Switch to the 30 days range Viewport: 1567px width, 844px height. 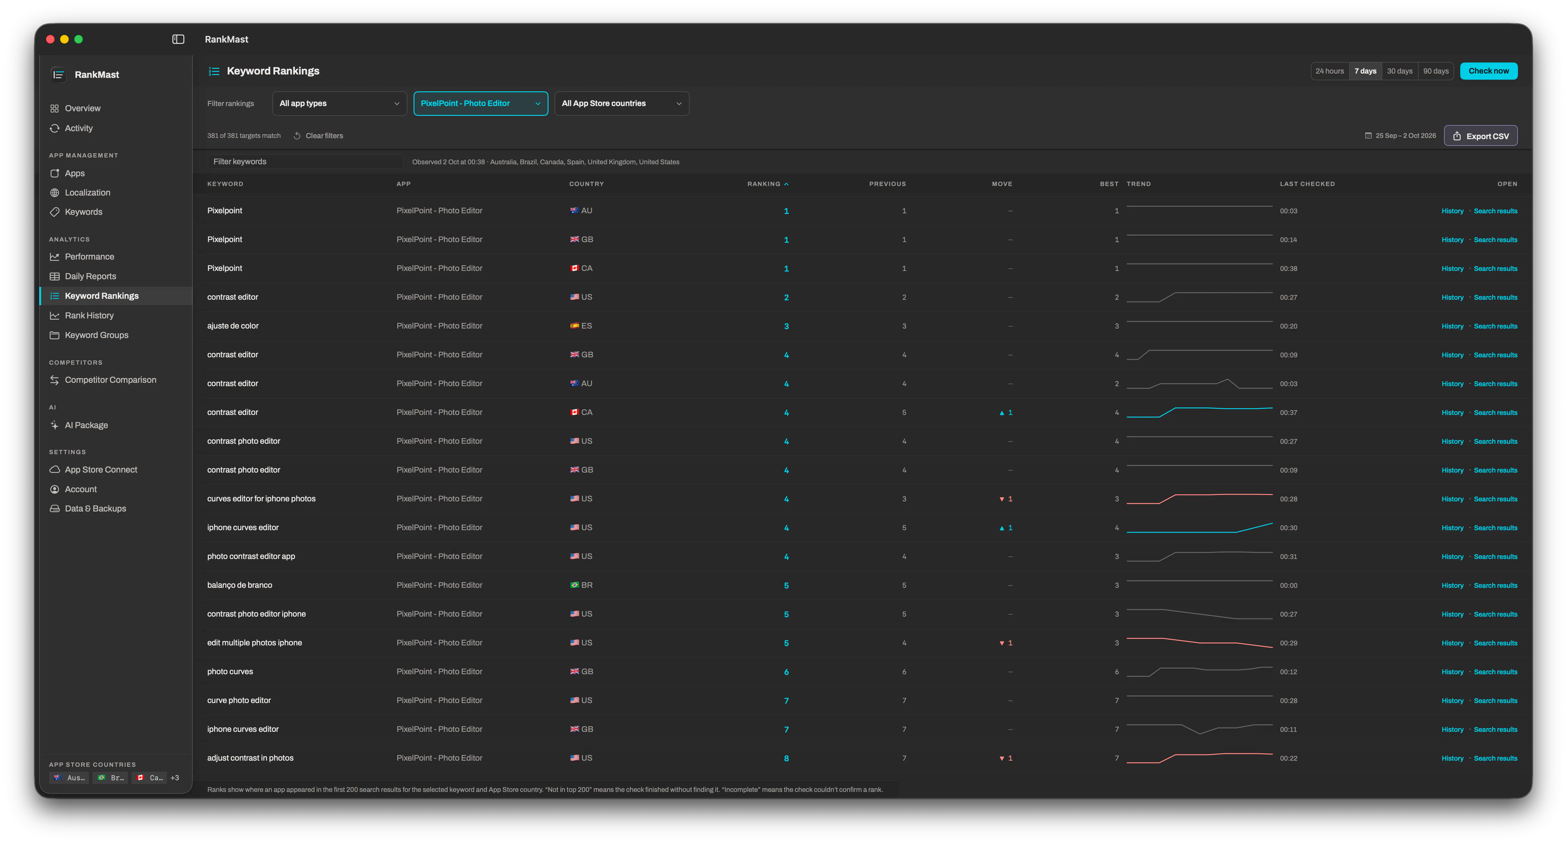click(1400, 71)
